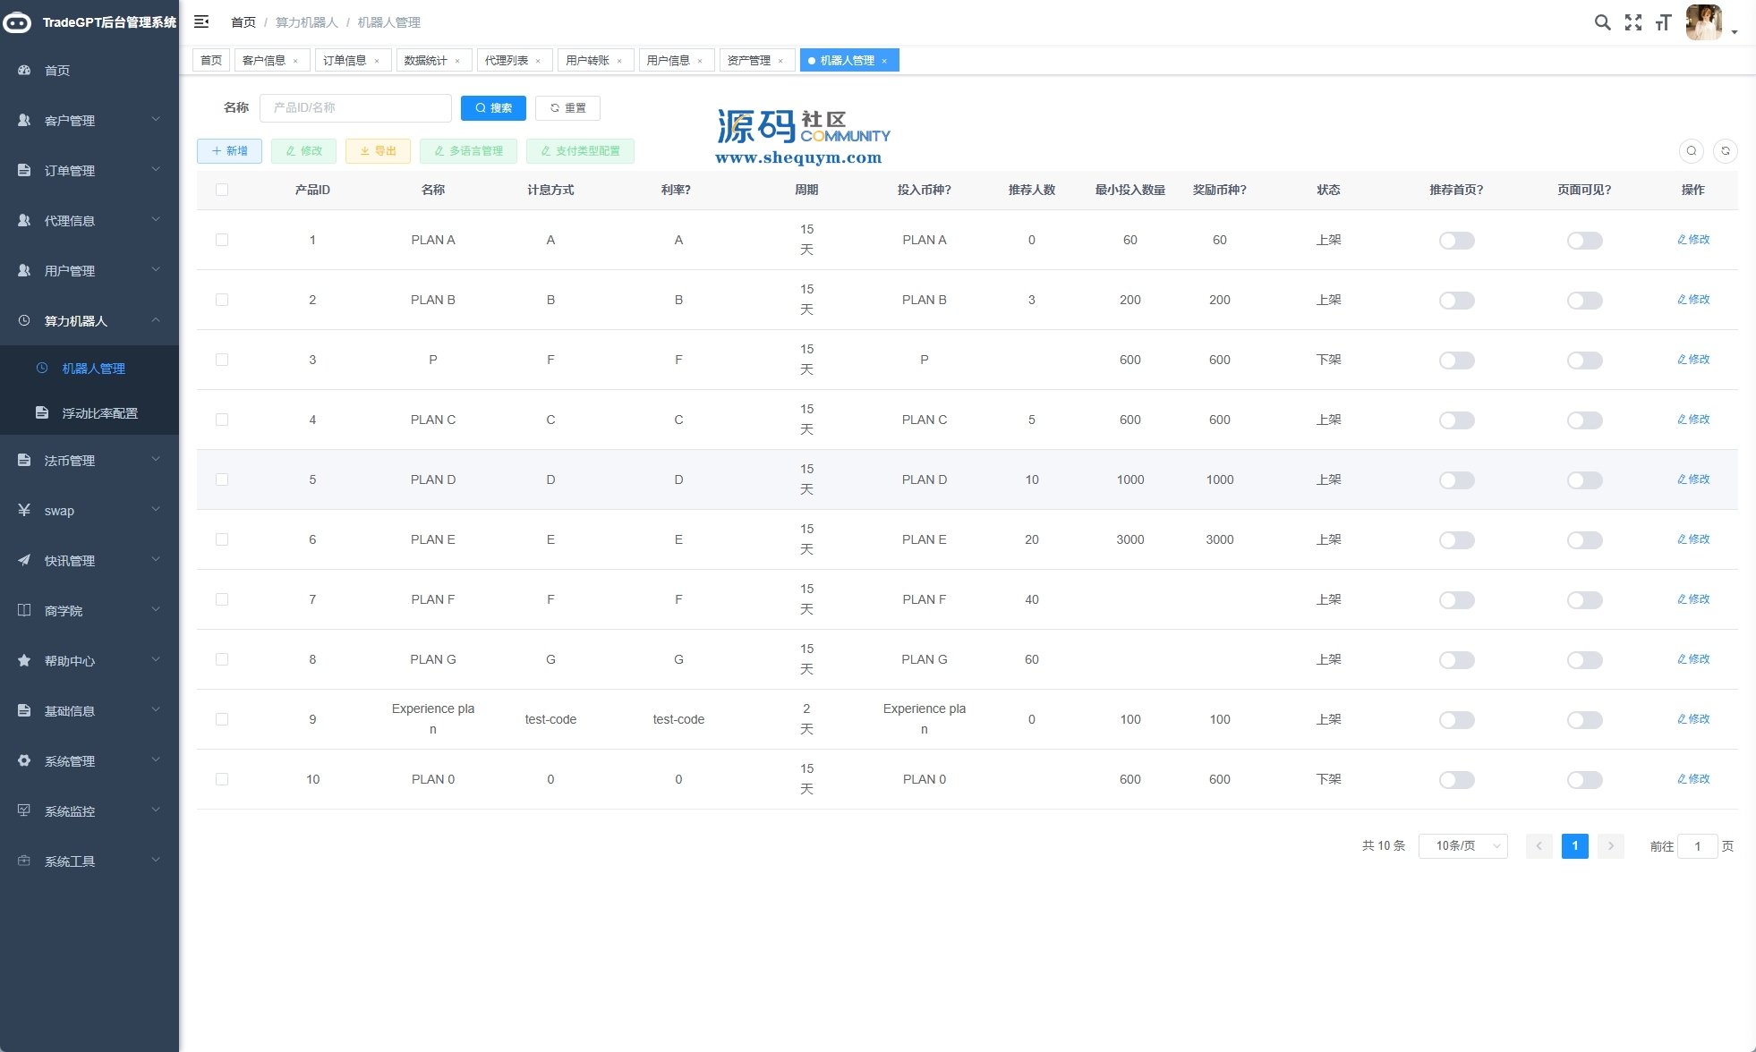This screenshot has width=1756, height=1052.
Task: Expand the 客户管理 sidebar menu
Action: [x=90, y=120]
